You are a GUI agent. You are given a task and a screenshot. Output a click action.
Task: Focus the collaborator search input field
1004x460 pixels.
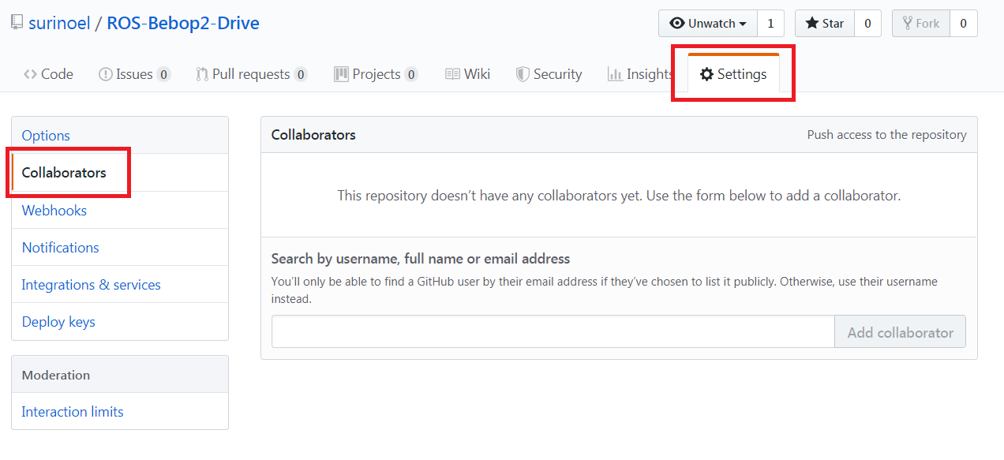[x=553, y=332]
